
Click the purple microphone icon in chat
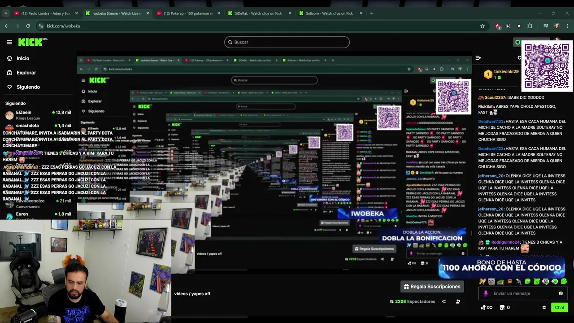[486, 293]
